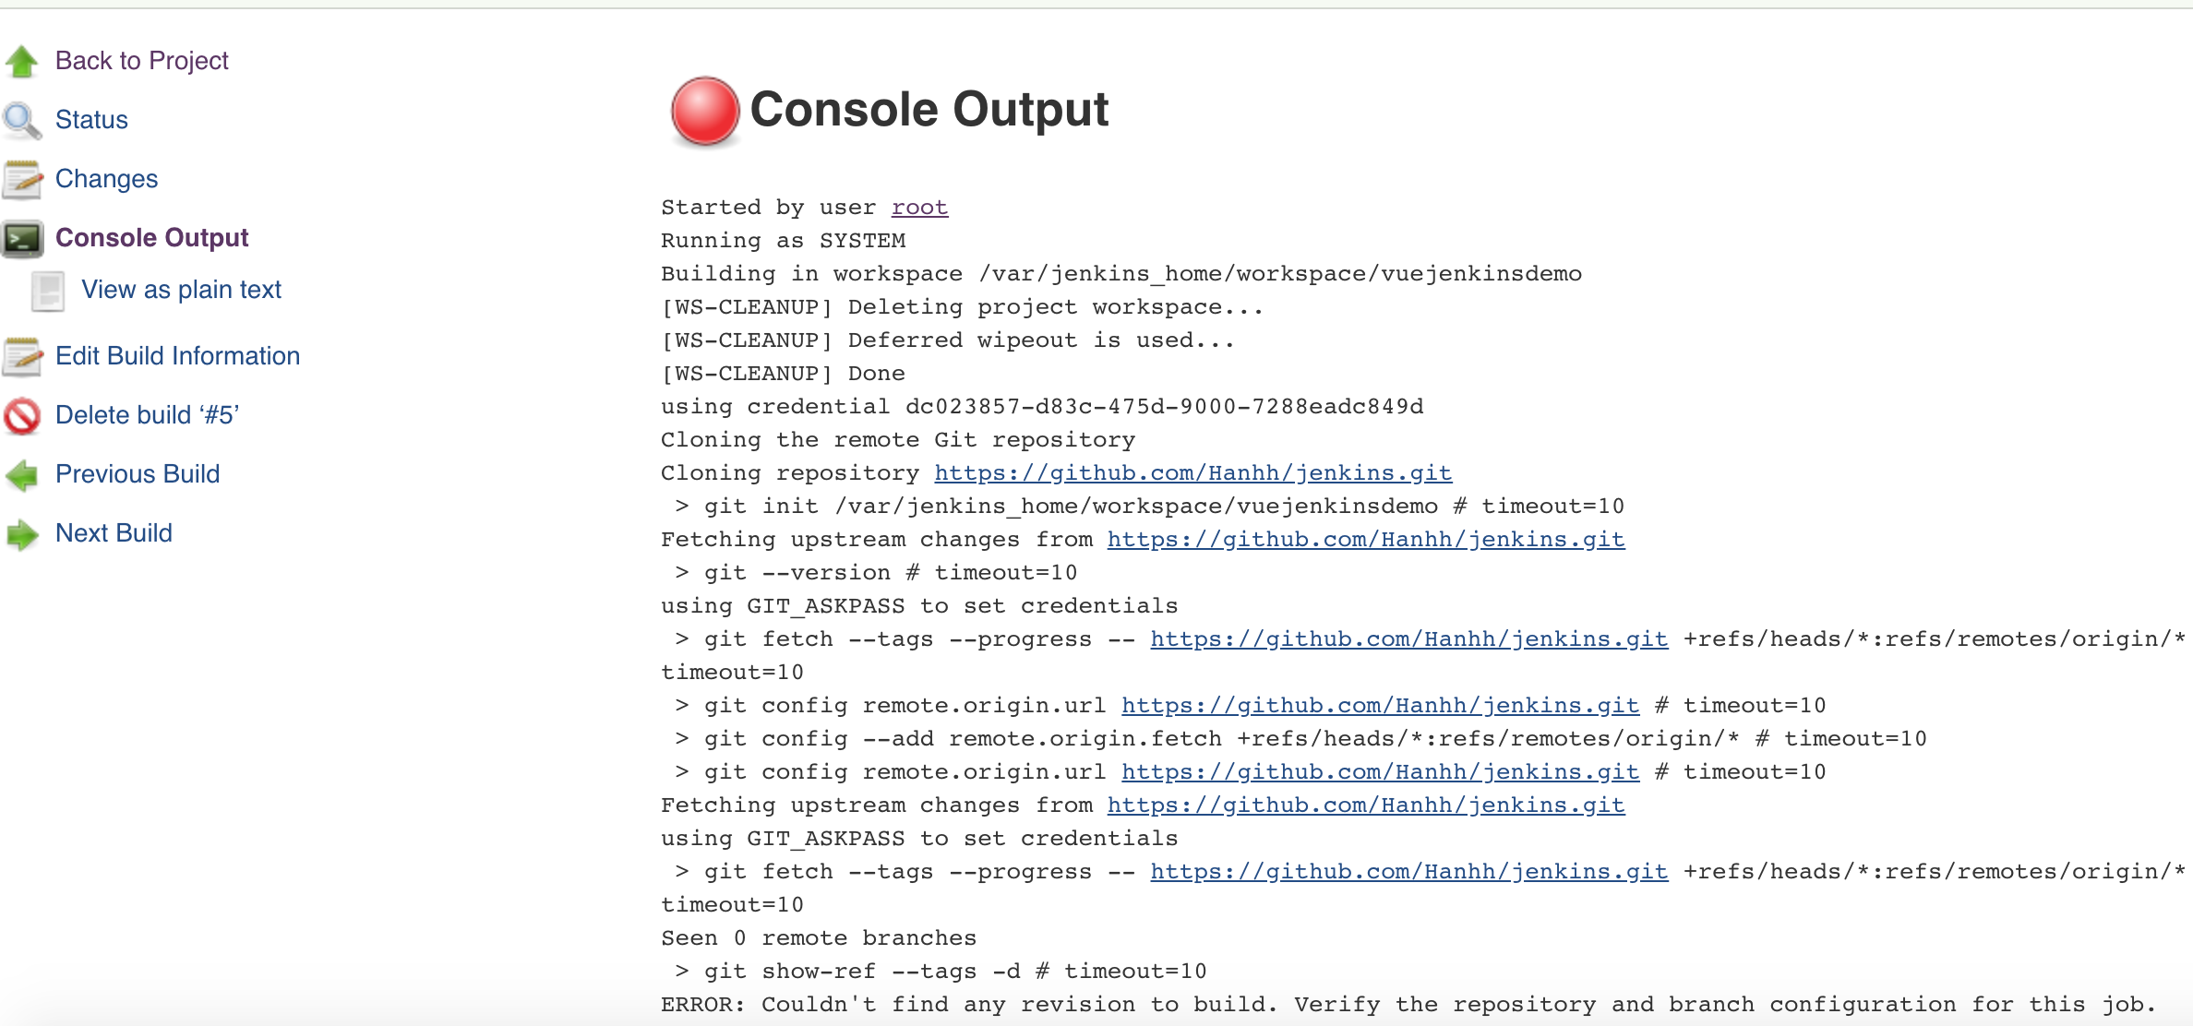Click root user link in console output

pyautogui.click(x=920, y=207)
